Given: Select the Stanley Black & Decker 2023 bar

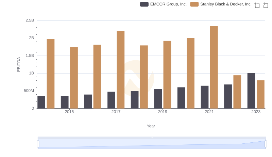Looking at the screenshot, I should tap(260, 94).
